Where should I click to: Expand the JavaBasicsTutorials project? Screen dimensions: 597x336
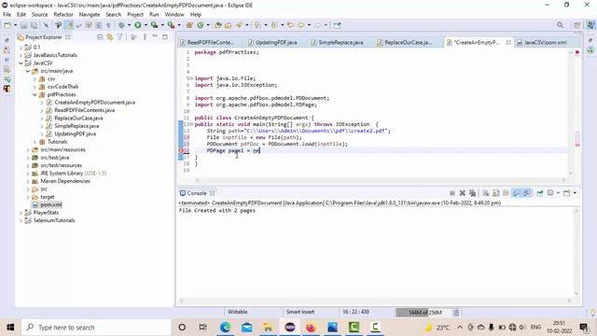(x=21, y=55)
